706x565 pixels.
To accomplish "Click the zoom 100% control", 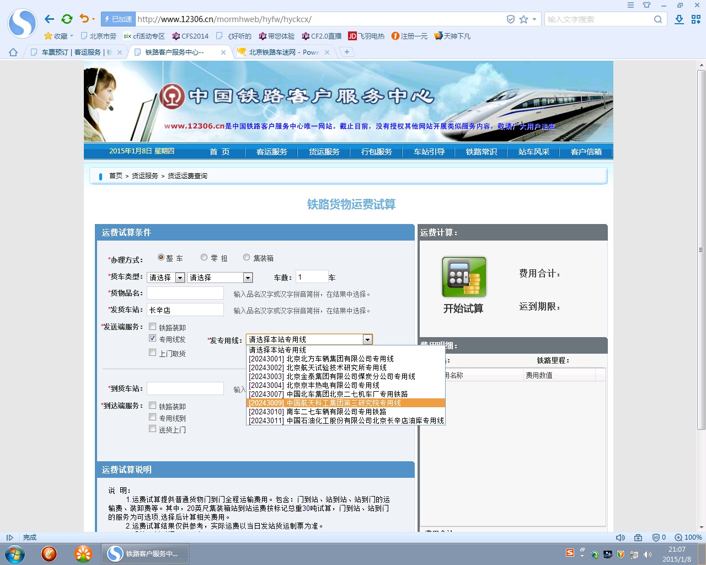I will 688,537.
